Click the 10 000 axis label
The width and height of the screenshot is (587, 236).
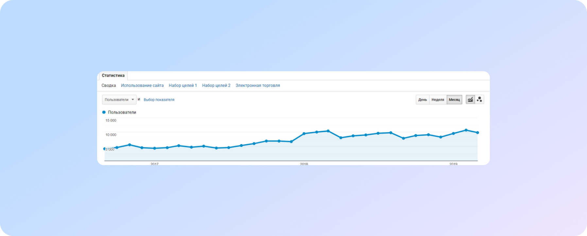pyautogui.click(x=111, y=135)
